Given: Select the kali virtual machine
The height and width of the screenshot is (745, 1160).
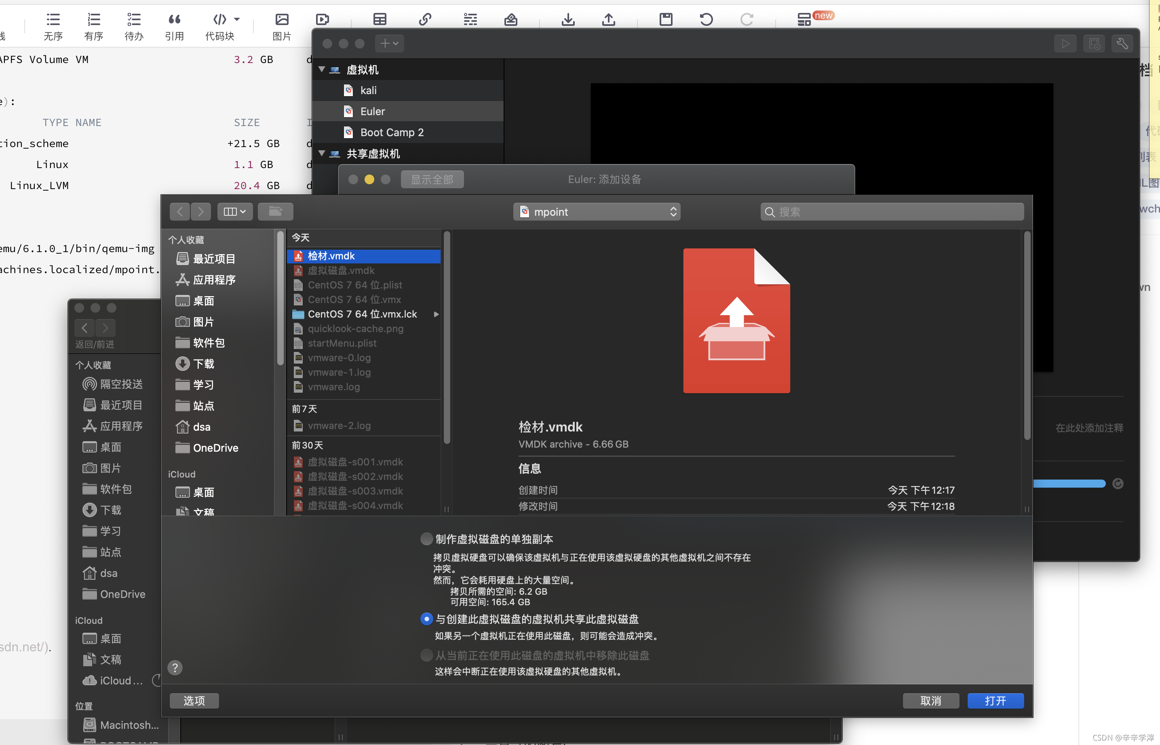Looking at the screenshot, I should coord(409,90).
